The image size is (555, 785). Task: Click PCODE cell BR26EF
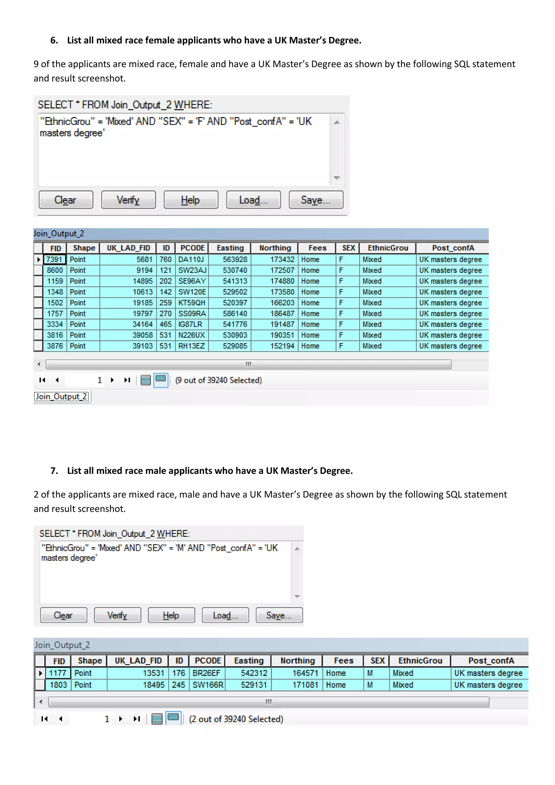(207, 673)
